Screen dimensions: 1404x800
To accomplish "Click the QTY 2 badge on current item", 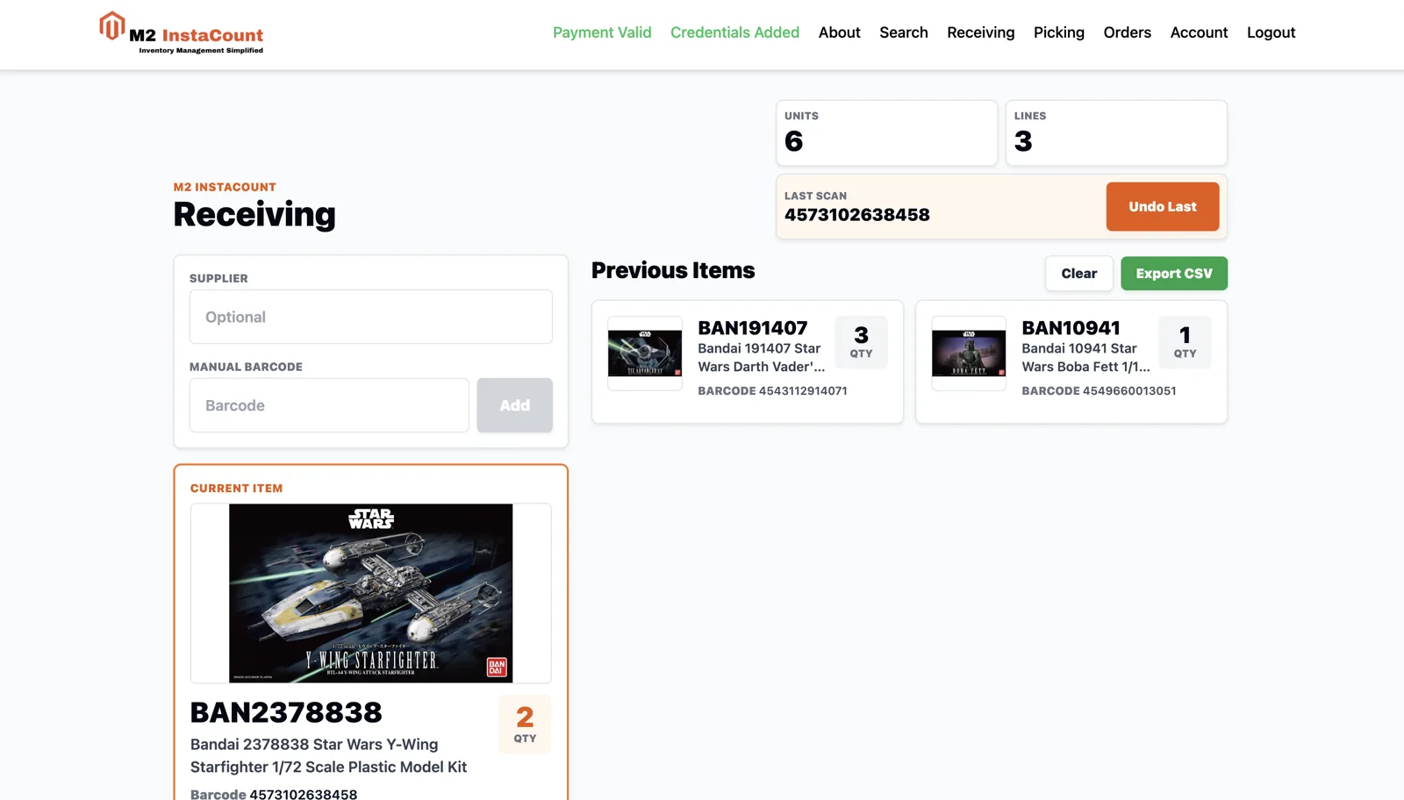I will coord(525,725).
